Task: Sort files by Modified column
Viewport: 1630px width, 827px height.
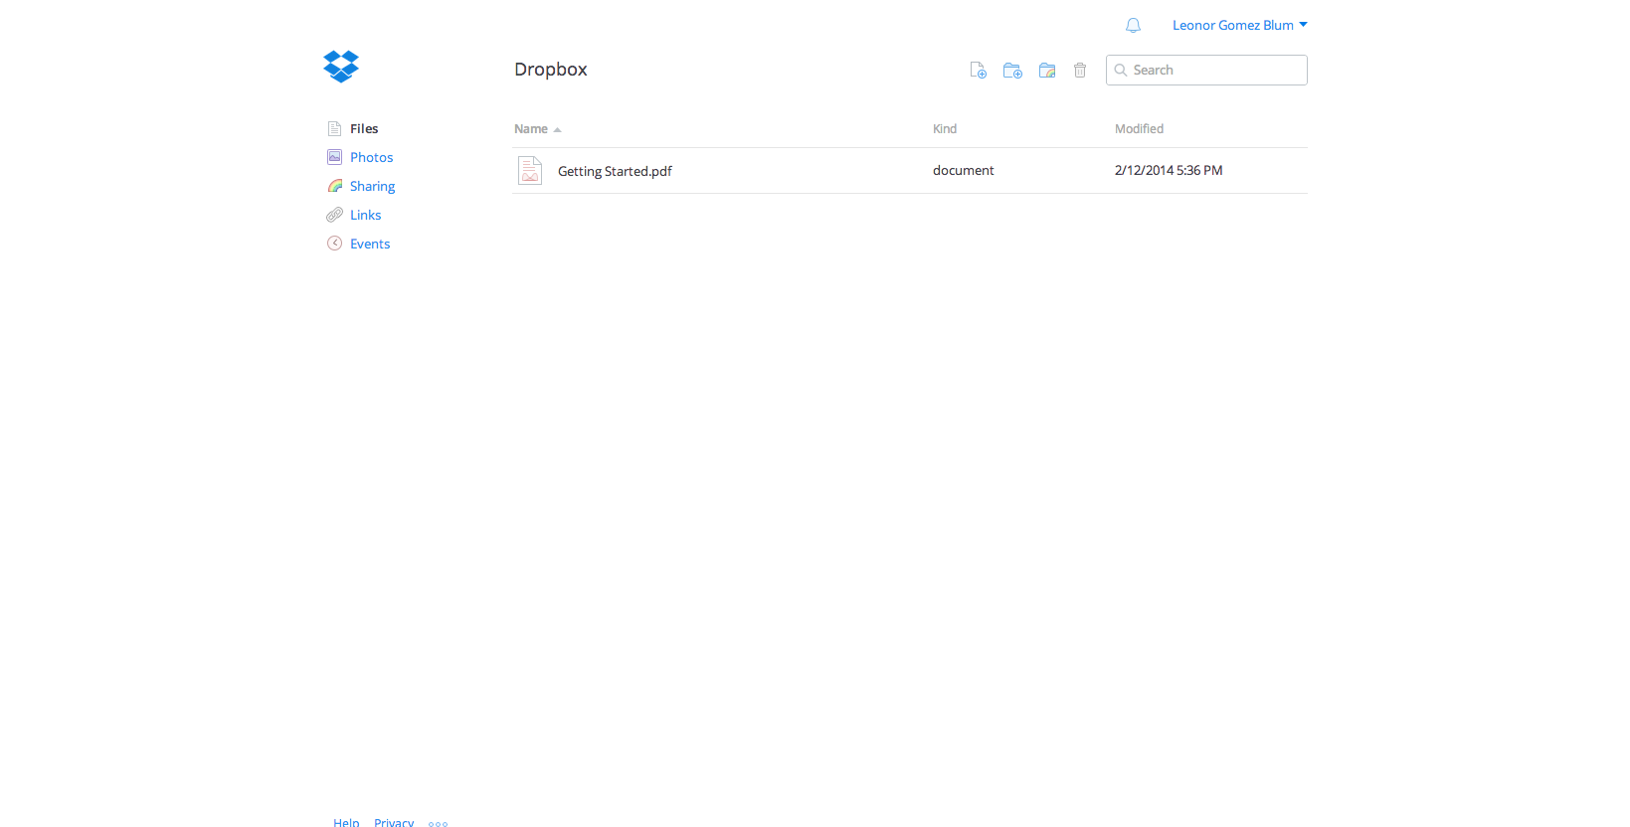Action: [x=1139, y=129]
